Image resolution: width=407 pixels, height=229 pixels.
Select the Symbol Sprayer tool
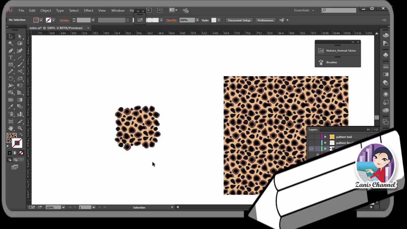[11, 114]
